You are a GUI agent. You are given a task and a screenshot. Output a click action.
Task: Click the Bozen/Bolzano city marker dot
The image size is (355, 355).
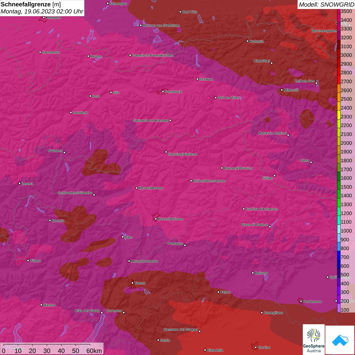pyautogui.click(x=156, y=219)
